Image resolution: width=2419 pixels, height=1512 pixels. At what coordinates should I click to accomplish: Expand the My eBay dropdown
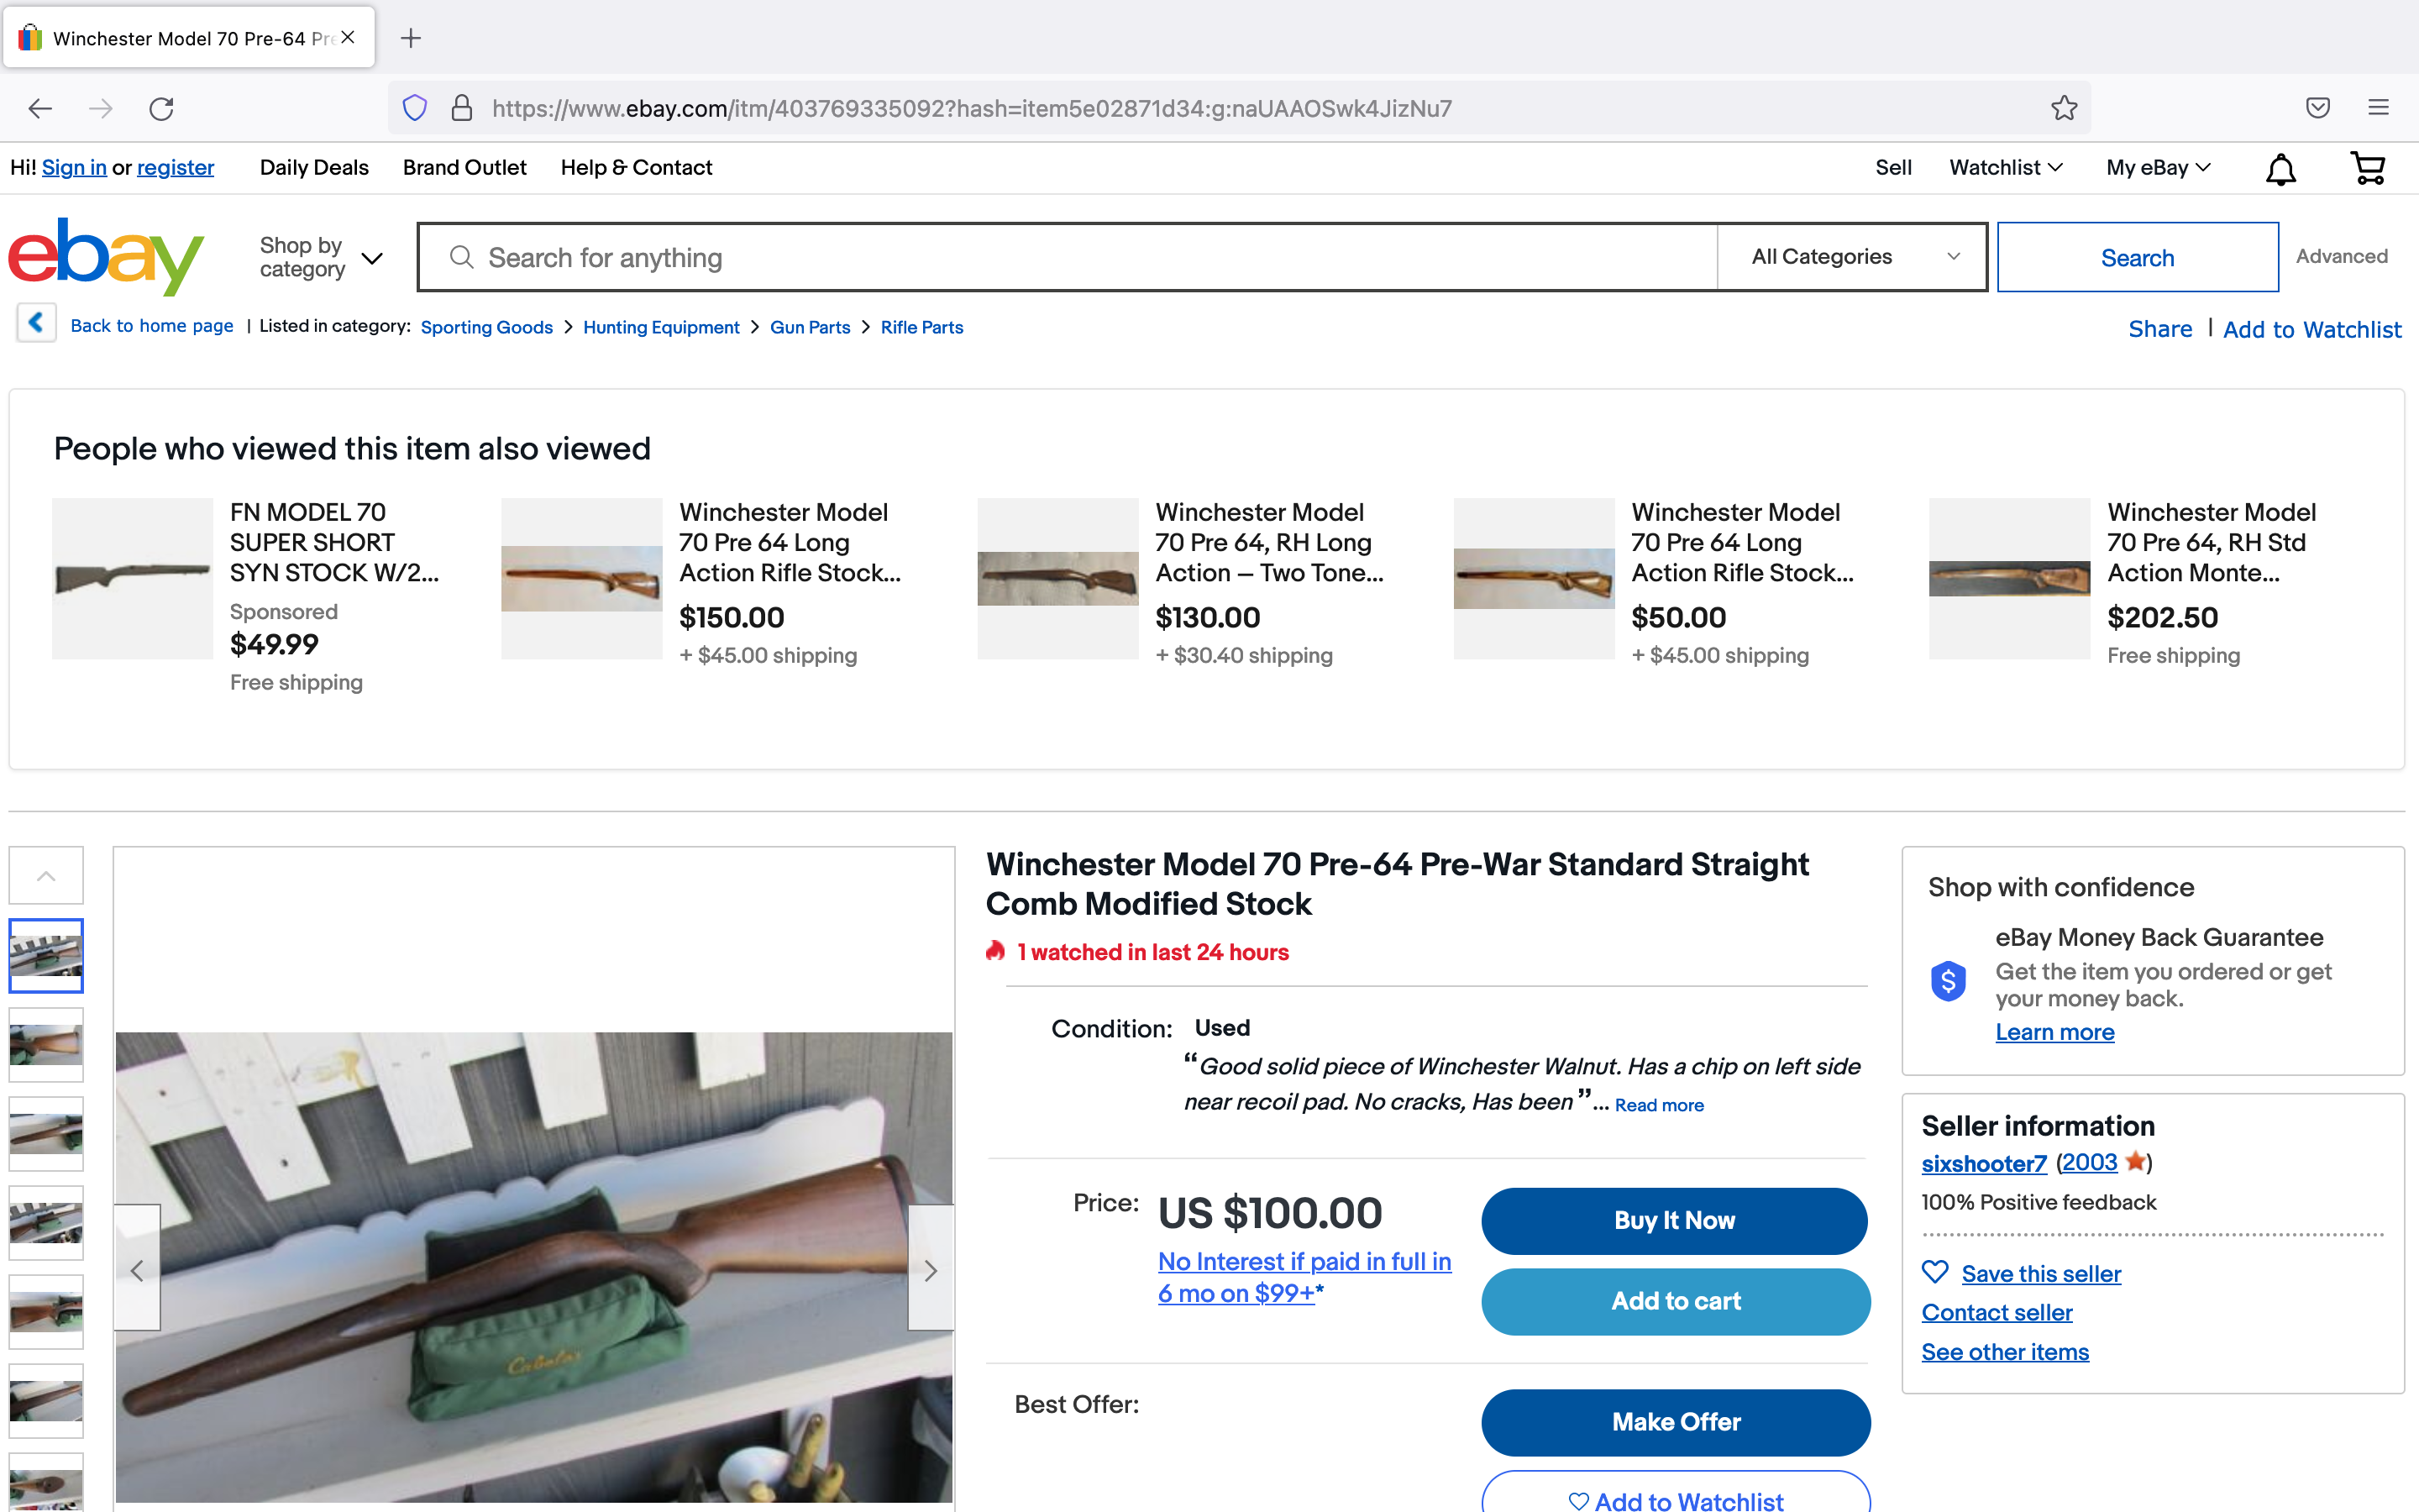[2158, 168]
